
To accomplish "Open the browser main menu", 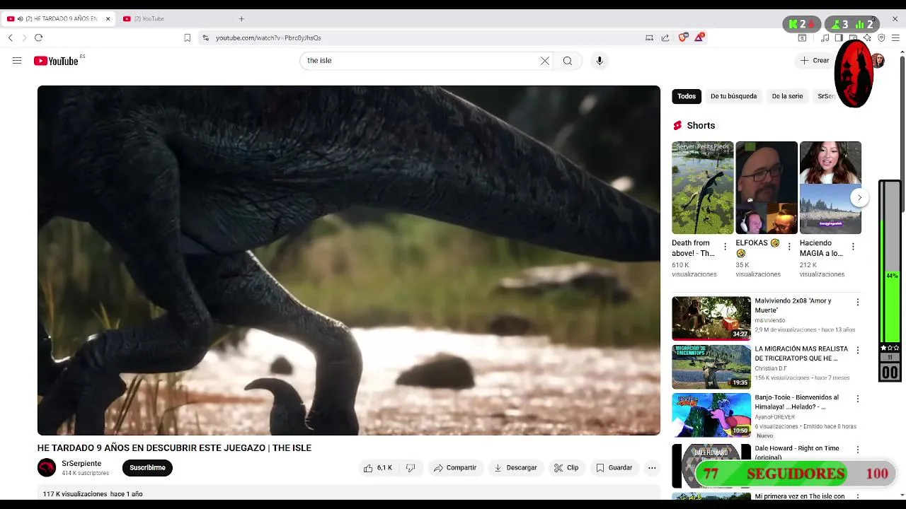I will [895, 37].
